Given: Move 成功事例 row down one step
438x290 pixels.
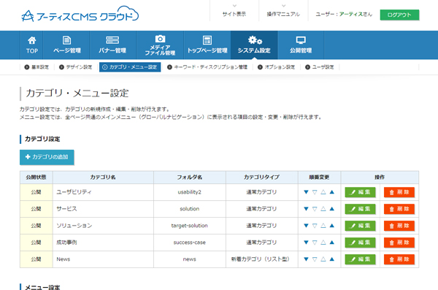Looking at the screenshot, I should point(315,243).
